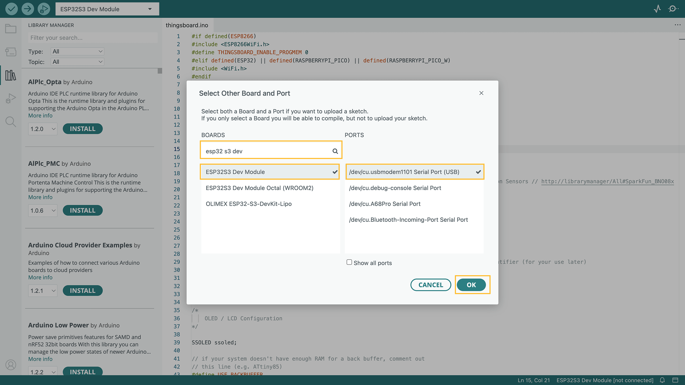The height and width of the screenshot is (385, 685).
Task: Select the ESP32S3 Dev Module Octal (WROOM2) board
Action: 259,188
